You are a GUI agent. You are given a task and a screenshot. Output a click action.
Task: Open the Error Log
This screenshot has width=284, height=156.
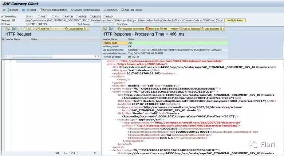pos(153,29)
